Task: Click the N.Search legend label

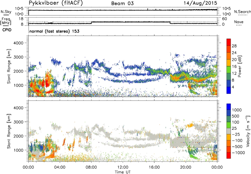Action: click(x=242, y=12)
